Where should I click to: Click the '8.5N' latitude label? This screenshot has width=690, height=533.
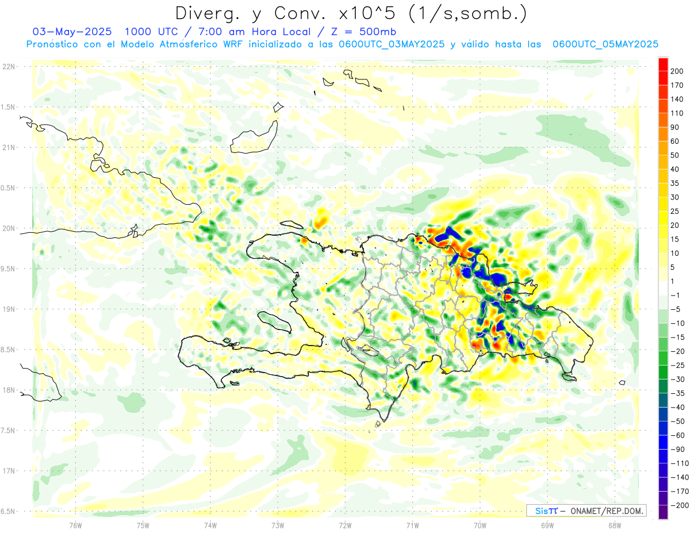(8, 350)
